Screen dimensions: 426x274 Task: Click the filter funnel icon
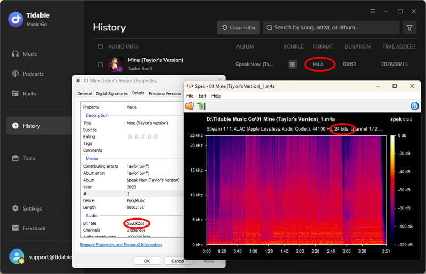point(409,28)
